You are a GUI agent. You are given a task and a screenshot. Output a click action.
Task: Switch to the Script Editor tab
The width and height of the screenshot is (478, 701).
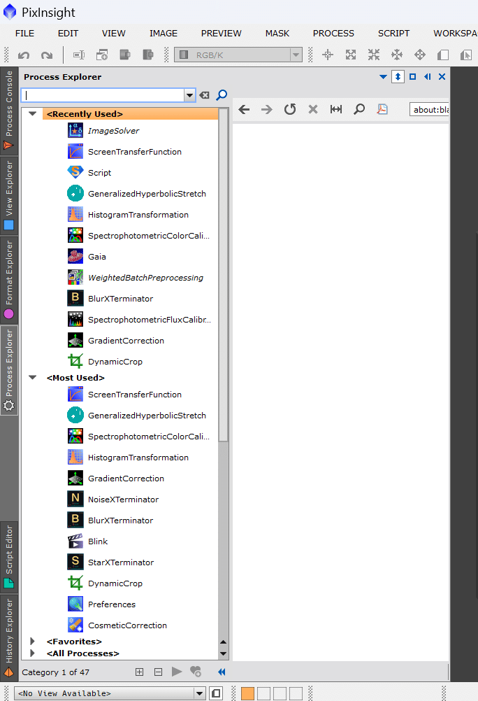click(9, 556)
